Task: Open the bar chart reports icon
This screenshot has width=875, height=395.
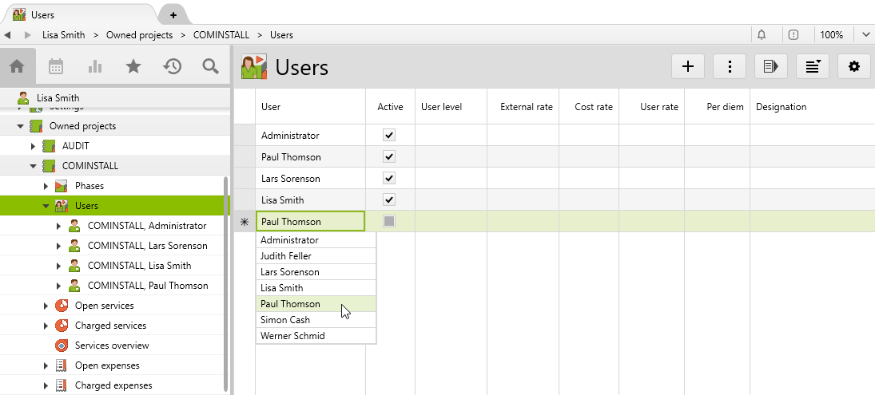Action: pos(95,66)
